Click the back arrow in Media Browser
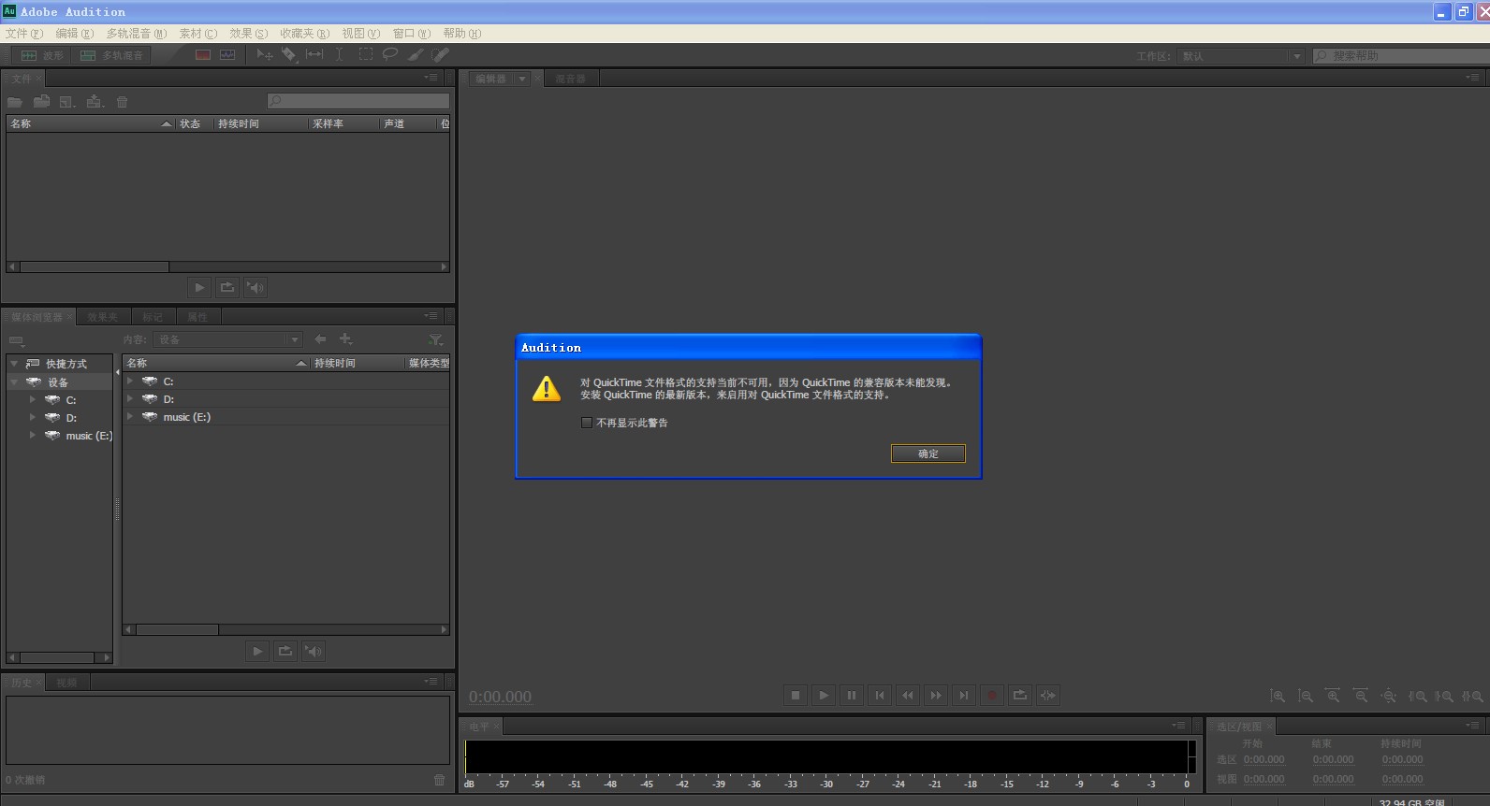Viewport: 1490px width, 806px height. pos(320,339)
